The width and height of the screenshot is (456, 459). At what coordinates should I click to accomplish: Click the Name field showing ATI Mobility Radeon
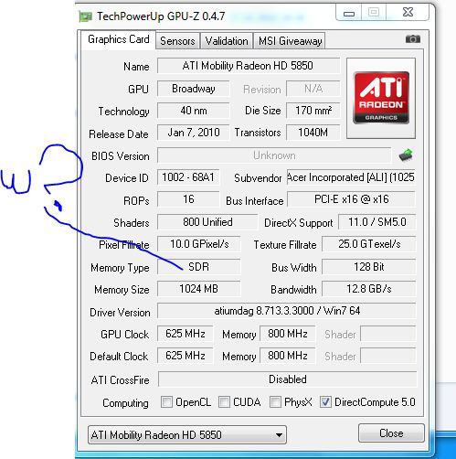click(249, 66)
